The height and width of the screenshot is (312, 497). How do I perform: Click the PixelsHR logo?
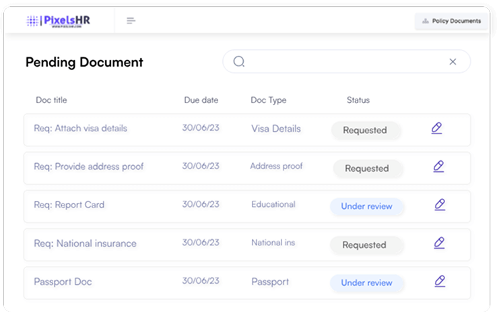(x=58, y=21)
